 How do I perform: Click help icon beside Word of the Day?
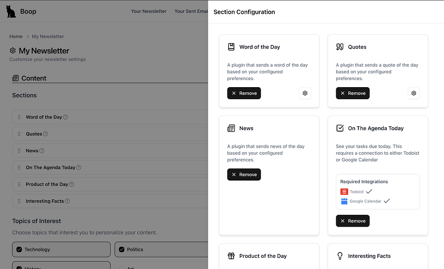click(66, 117)
